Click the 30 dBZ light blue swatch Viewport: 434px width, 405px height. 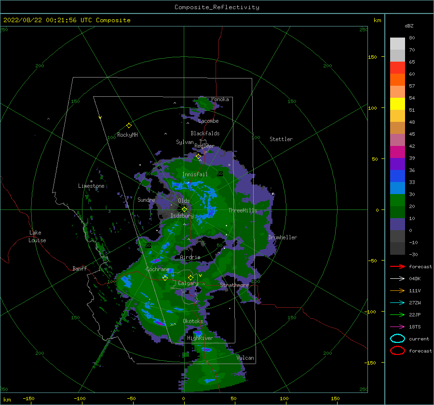[397, 188]
